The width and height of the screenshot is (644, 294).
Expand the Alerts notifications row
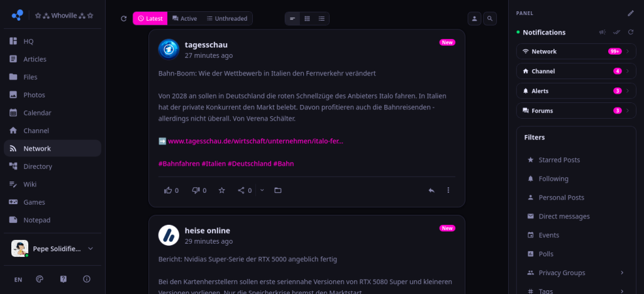(x=576, y=90)
